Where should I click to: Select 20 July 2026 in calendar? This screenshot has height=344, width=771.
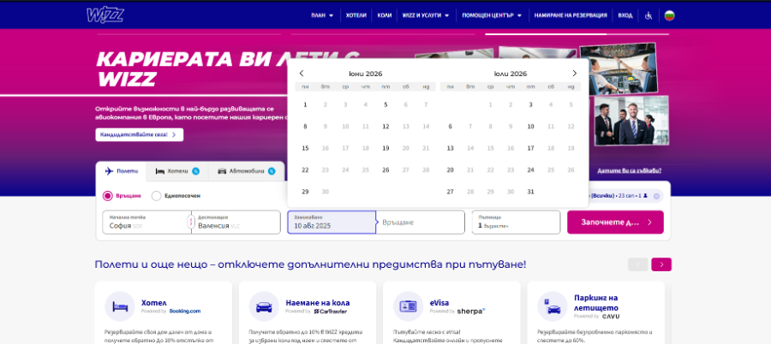pos(450,170)
